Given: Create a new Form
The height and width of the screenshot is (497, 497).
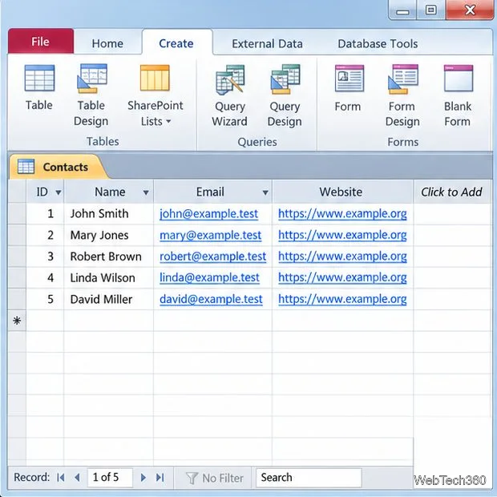Looking at the screenshot, I should pos(348,88).
